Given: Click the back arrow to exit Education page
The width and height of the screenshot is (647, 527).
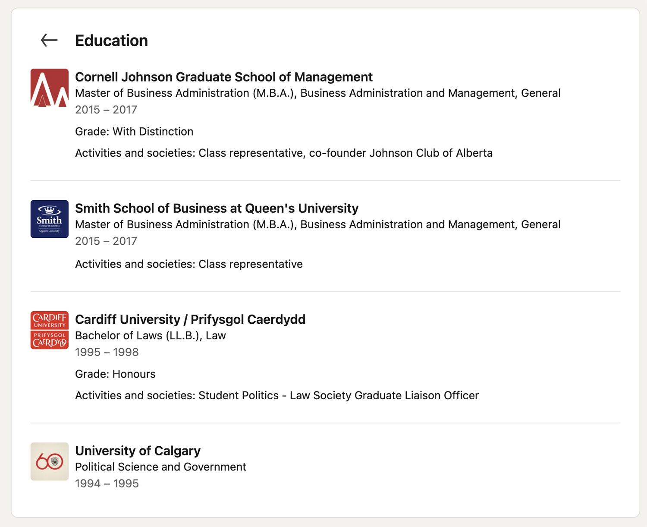Looking at the screenshot, I should click(48, 40).
